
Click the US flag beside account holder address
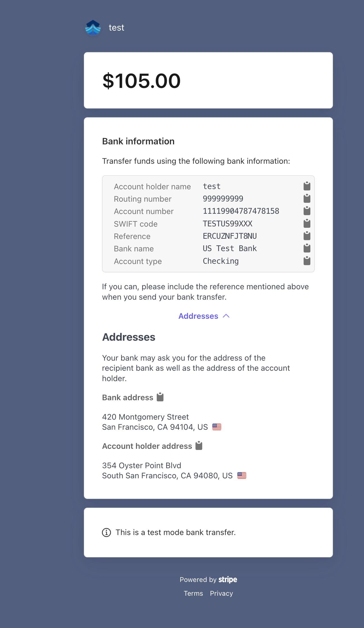242,475
